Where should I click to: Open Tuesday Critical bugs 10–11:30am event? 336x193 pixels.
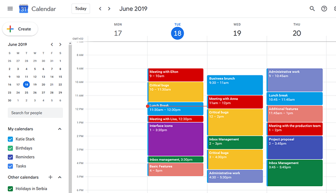pyautogui.click(x=175, y=92)
